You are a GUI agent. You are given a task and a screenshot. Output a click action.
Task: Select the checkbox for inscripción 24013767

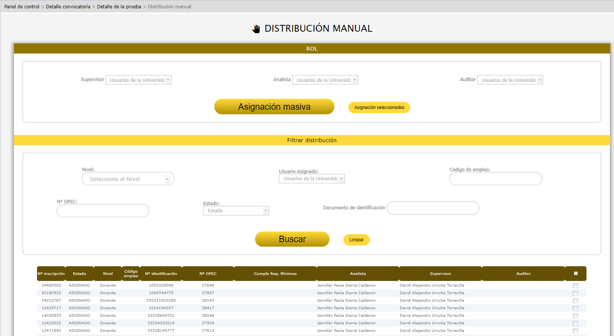pyautogui.click(x=575, y=301)
